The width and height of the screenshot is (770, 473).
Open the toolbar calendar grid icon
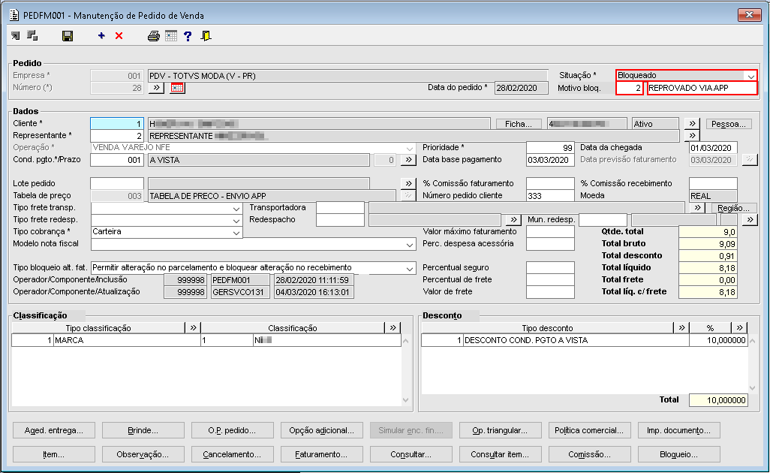point(171,36)
